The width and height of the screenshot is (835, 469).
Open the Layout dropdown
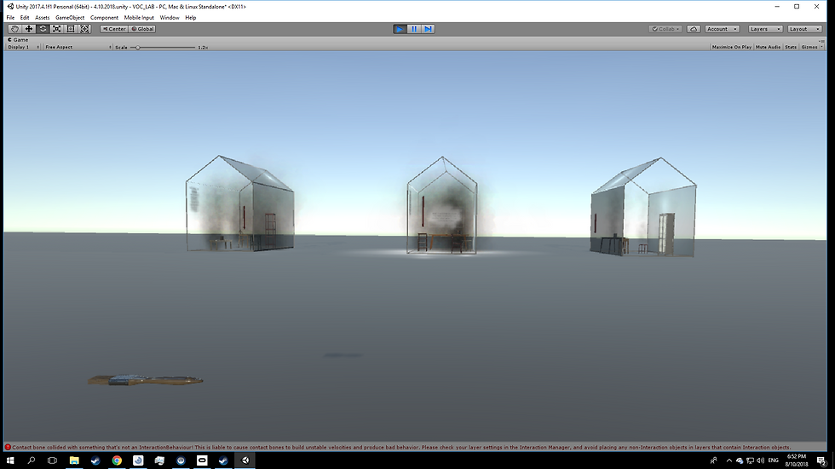tap(804, 29)
